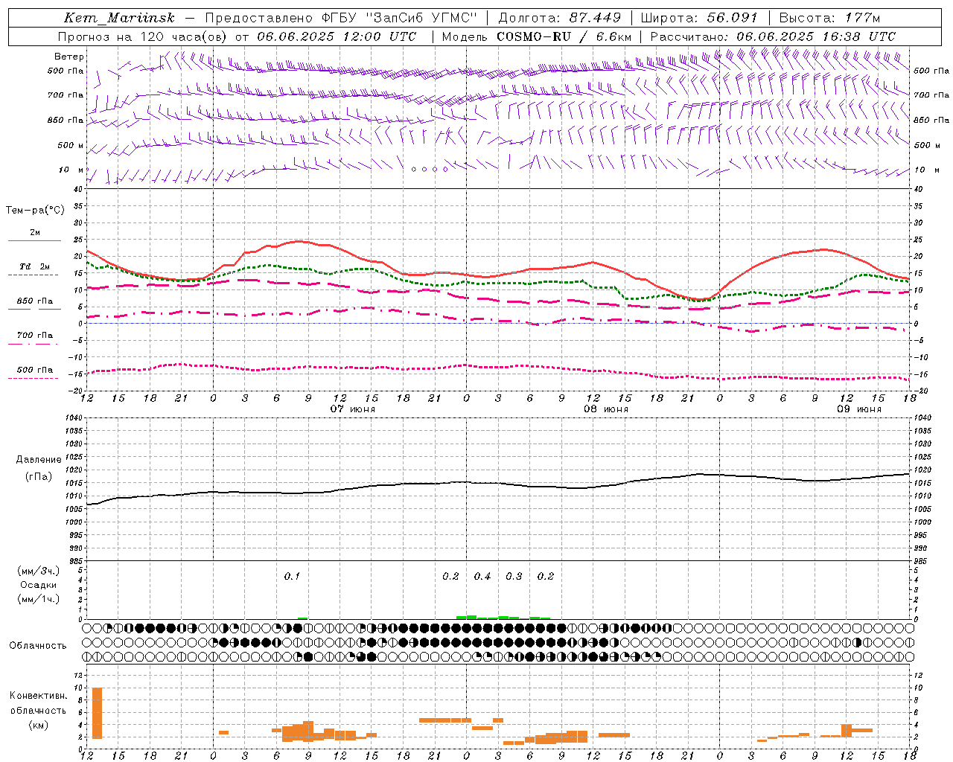Viewport: 953px width, 762px height.
Task: Click the station name Kem_Mariinsk
Action: click(x=119, y=18)
